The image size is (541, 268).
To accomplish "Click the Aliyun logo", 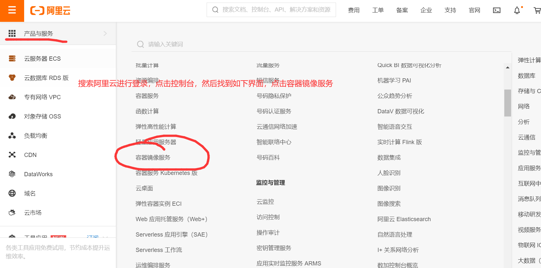I will point(50,11).
